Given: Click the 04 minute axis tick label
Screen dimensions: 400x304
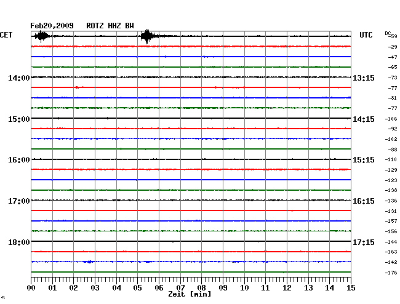Looking at the screenshot, I should pos(116,288).
